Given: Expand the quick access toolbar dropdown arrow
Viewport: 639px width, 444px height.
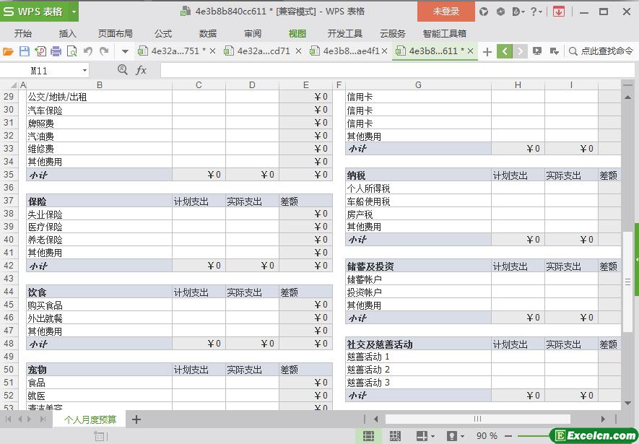Looking at the screenshot, I should coord(125,51).
